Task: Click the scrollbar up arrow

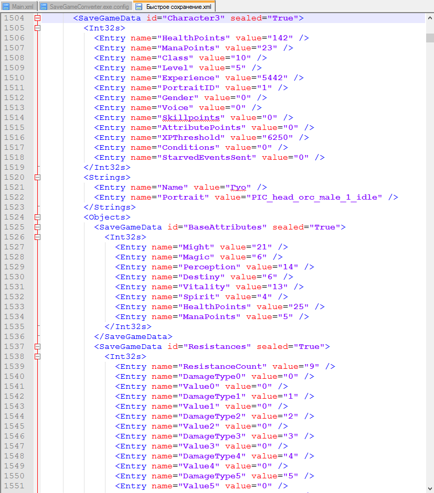Action: tap(430, 19)
